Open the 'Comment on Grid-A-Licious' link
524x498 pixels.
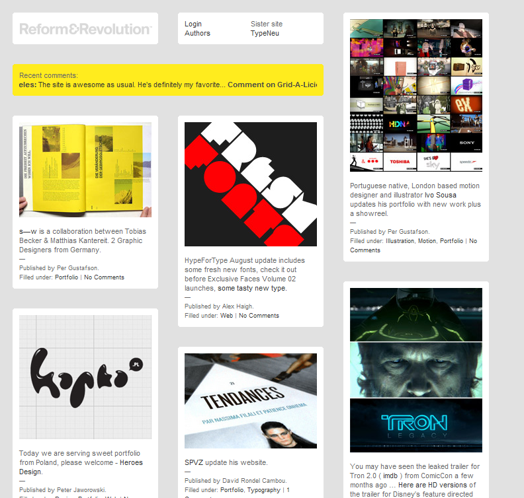pyautogui.click(x=273, y=85)
